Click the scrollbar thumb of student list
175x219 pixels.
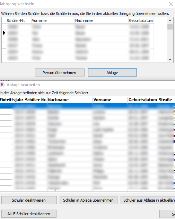pos(170,27)
